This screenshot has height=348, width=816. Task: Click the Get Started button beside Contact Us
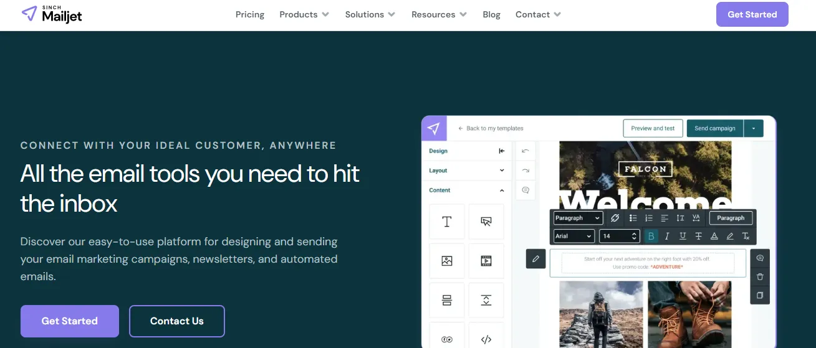[x=70, y=321]
